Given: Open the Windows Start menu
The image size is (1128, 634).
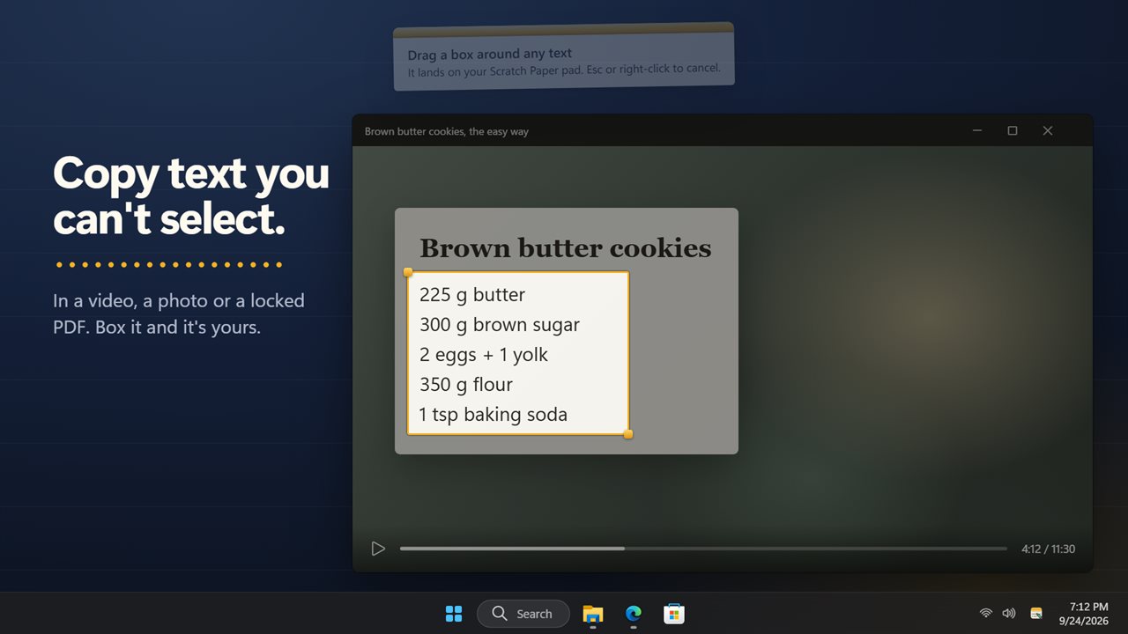Looking at the screenshot, I should [x=454, y=614].
